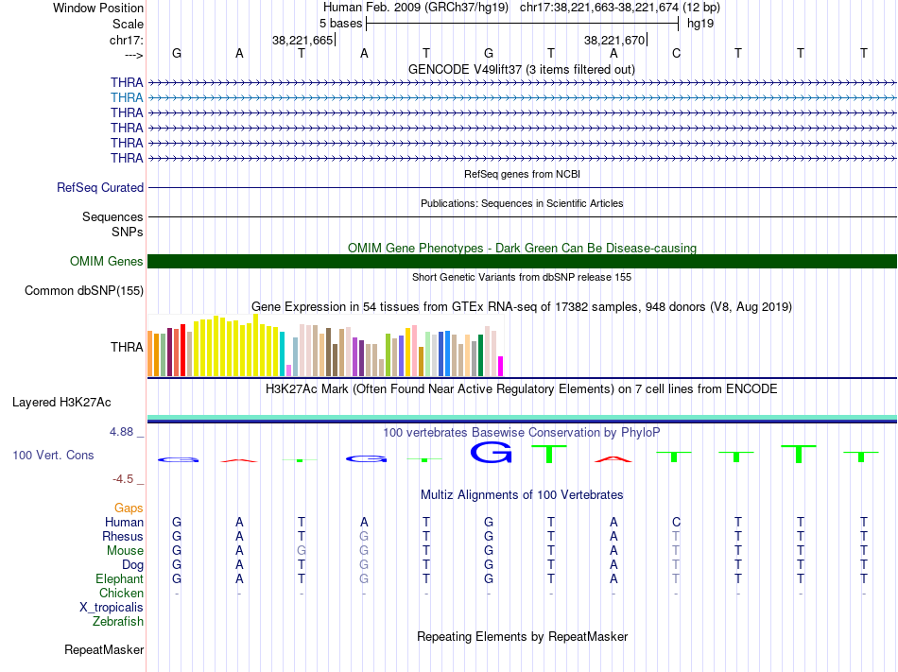Click the chr17: ruler label
This screenshot has height=672, width=898.
pyautogui.click(x=126, y=40)
